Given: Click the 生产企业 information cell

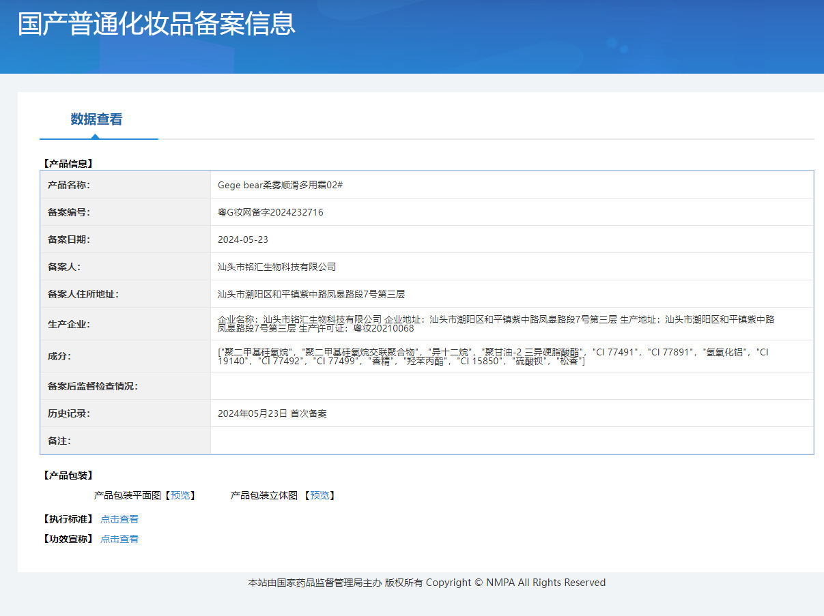Looking at the screenshot, I should 478,324.
